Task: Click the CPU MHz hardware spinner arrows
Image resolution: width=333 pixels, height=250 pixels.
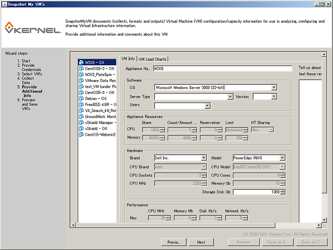Action: (x=204, y=183)
